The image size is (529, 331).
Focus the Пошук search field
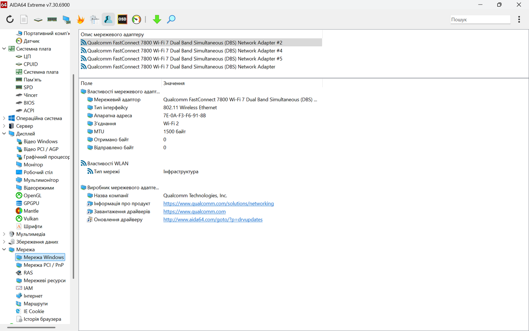[x=480, y=20]
